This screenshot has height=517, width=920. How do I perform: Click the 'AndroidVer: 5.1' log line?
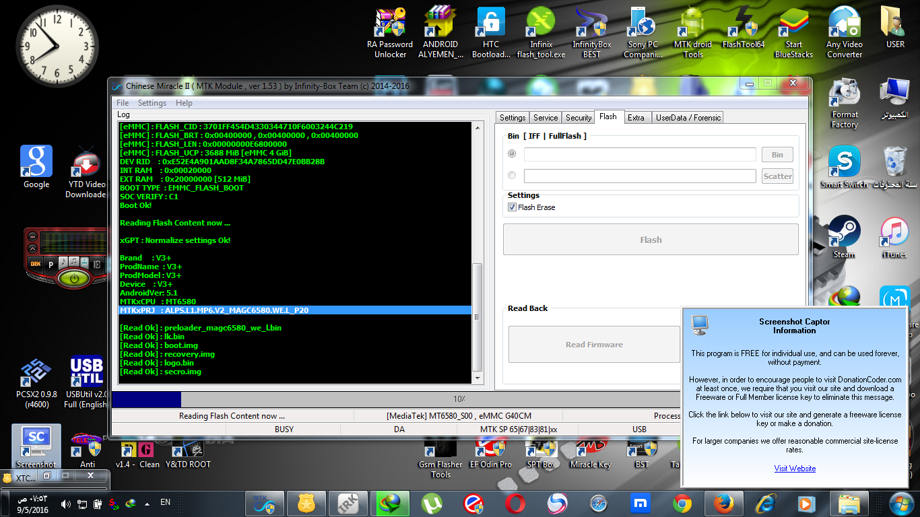click(149, 293)
